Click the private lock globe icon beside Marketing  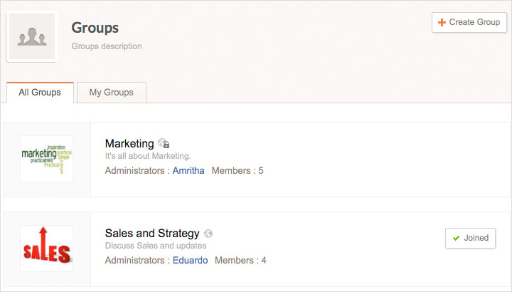tap(164, 143)
